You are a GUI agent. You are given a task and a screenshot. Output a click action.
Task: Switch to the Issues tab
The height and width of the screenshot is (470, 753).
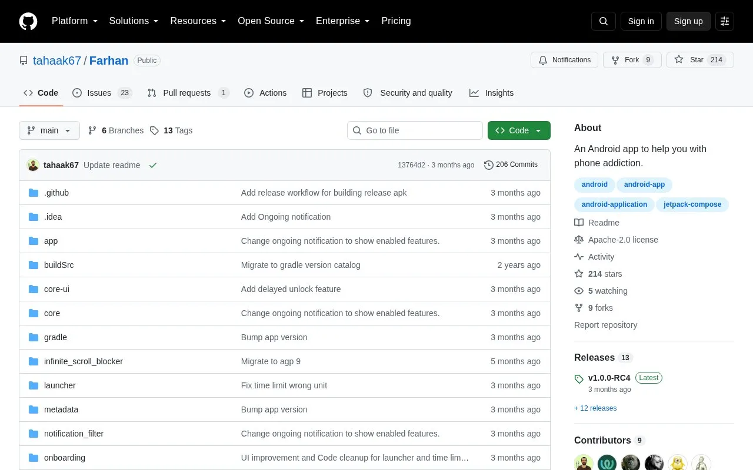(x=102, y=93)
